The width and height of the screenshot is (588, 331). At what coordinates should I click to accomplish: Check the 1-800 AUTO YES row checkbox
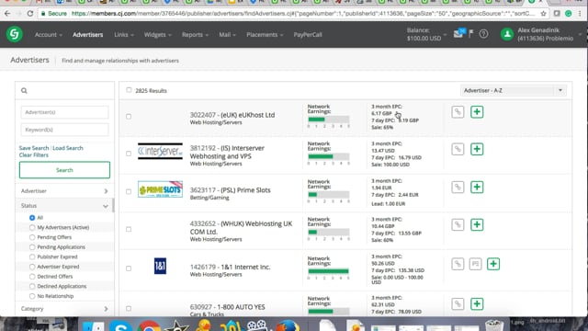tap(129, 309)
